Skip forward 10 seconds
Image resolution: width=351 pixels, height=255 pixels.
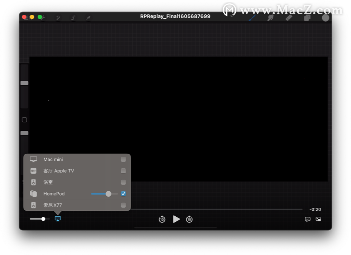[x=189, y=219]
